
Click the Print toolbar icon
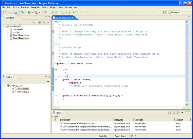tap(16, 12)
